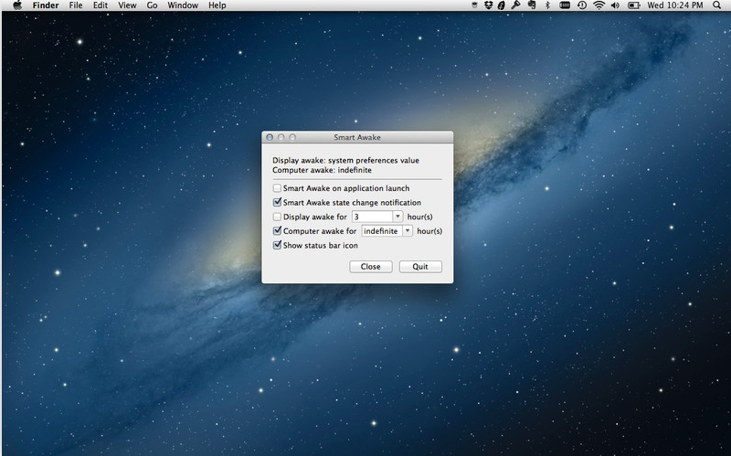Click the Bluetooth status icon
Image resolution: width=731 pixels, height=456 pixels.
coord(546,5)
